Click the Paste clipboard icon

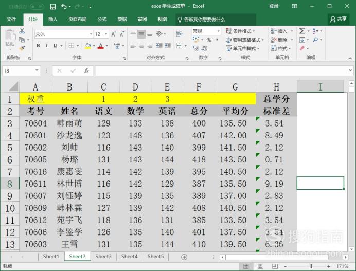coord(10,35)
